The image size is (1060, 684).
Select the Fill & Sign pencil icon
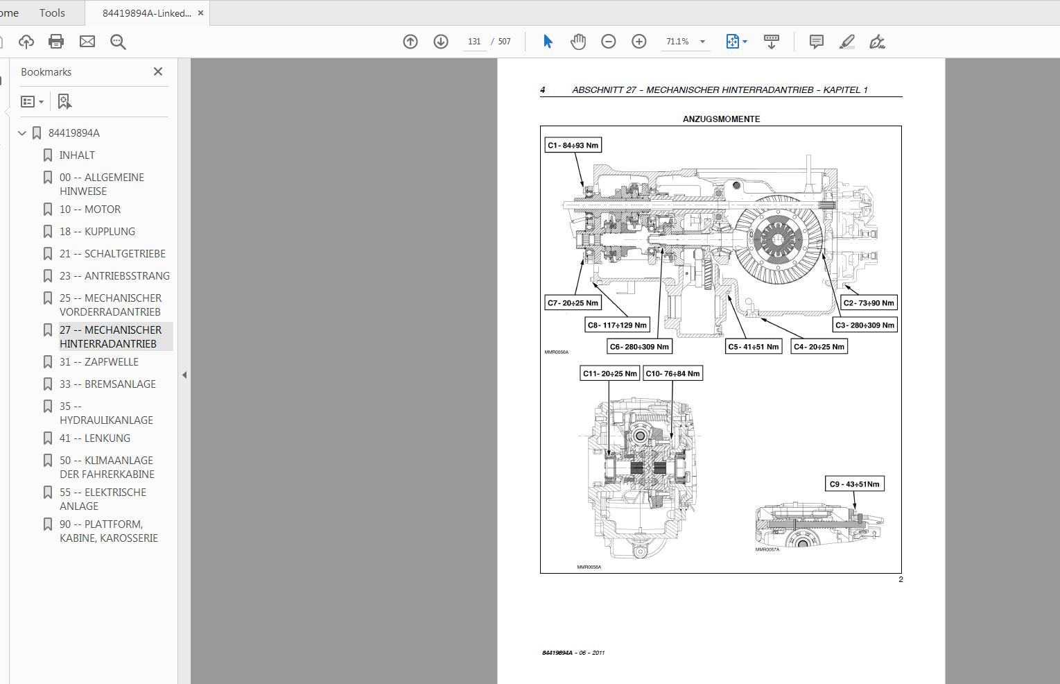(x=877, y=42)
